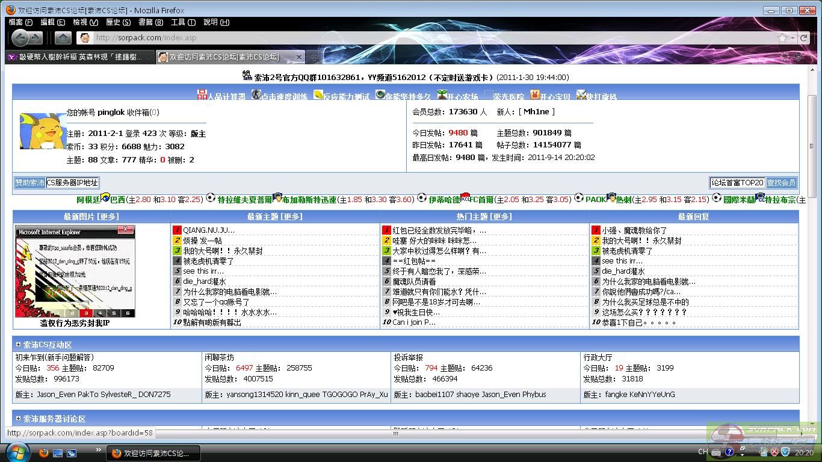Open 开心宝贝 rabbit icon link
Image resolution: width=822 pixels, height=462 pixels.
(x=534, y=95)
